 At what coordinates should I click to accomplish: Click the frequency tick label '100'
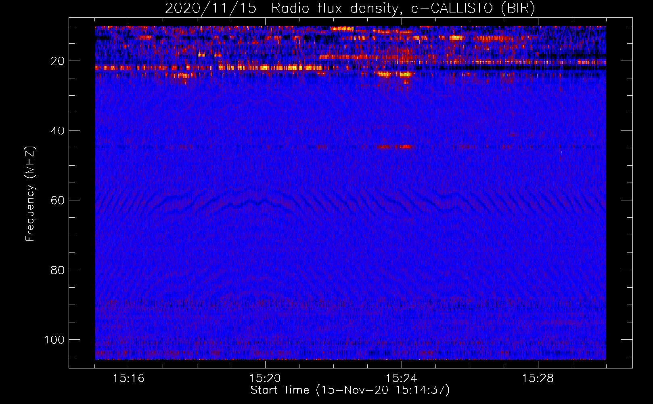[54, 340]
